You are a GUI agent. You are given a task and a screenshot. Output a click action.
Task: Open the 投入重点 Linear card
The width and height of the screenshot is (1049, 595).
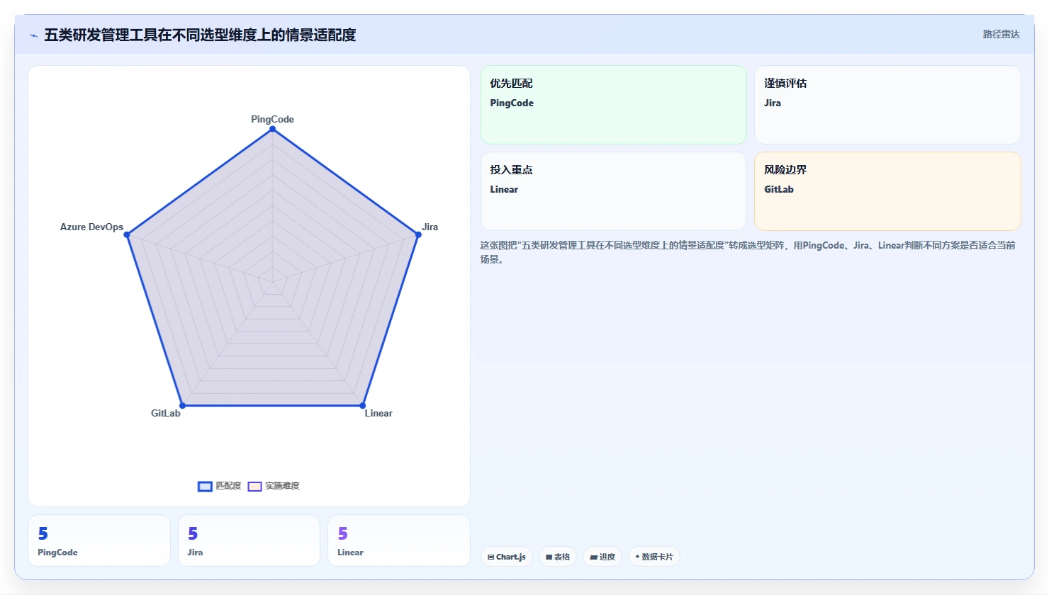click(614, 191)
